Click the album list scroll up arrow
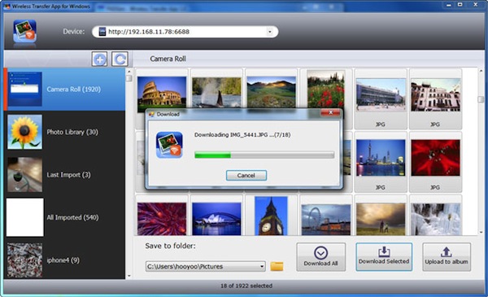This screenshot has width=488, height=297. tap(129, 72)
